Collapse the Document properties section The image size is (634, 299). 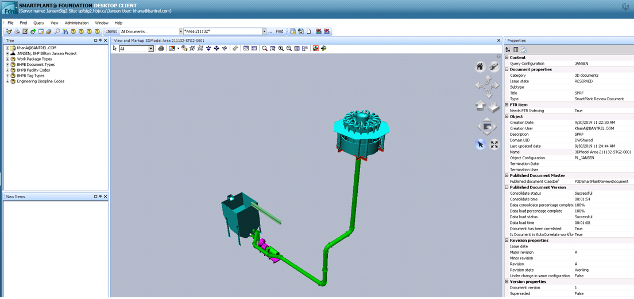(x=507, y=69)
